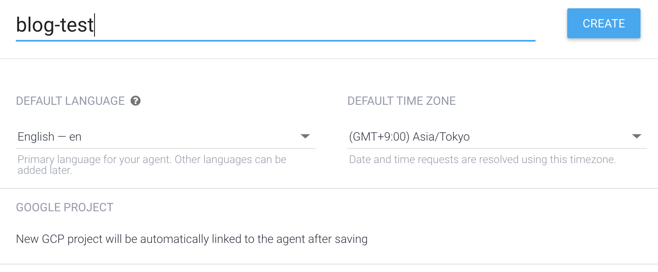Click the GCP project auto-link notice
The height and width of the screenshot is (272, 658).
pos(192,239)
